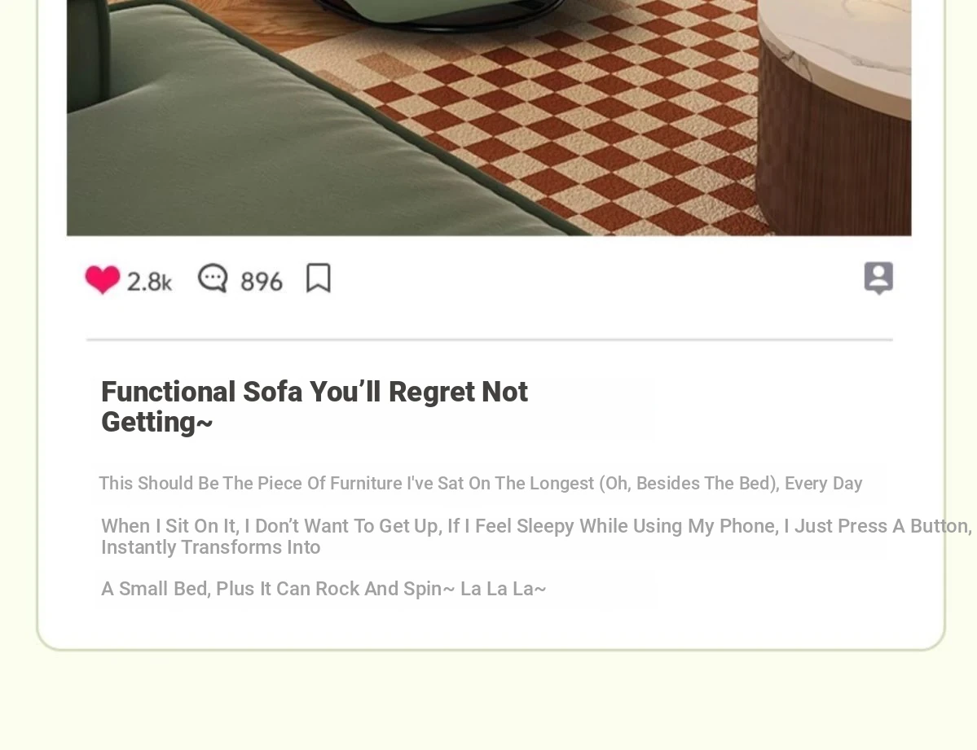Screen dimensions: 977x750
Task: Open the user profile icon at right
Action: (x=878, y=278)
